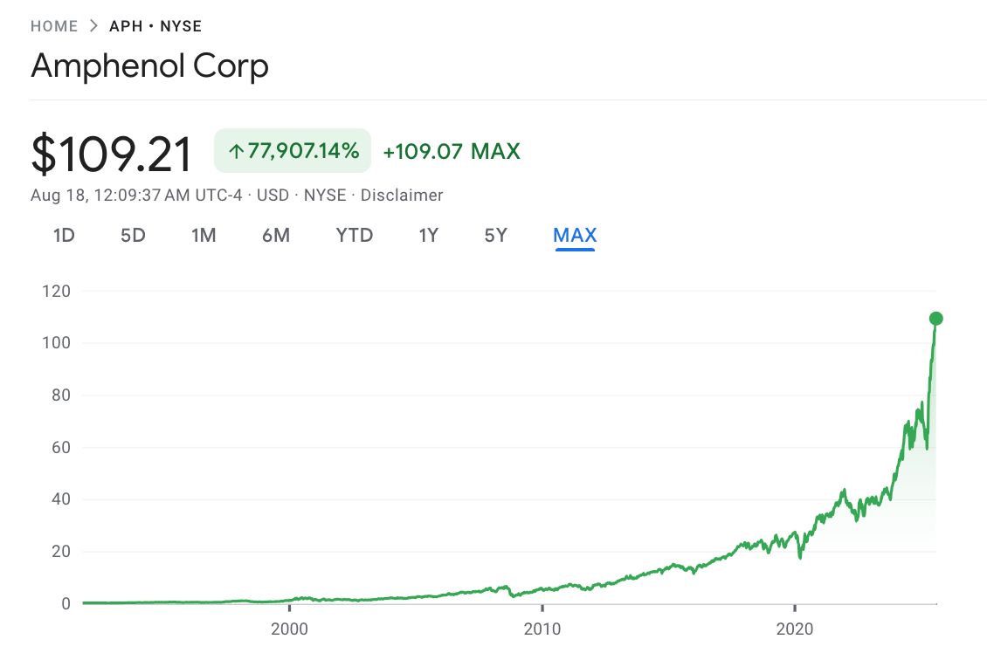Open the YTD performance view
The width and height of the screenshot is (987, 660).
point(354,235)
